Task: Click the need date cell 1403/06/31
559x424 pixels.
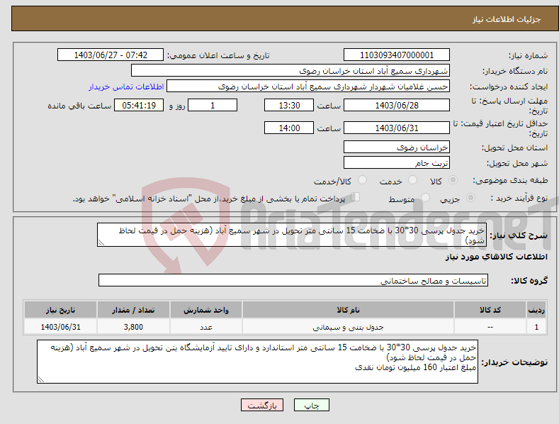Action: pyautogui.click(x=61, y=327)
